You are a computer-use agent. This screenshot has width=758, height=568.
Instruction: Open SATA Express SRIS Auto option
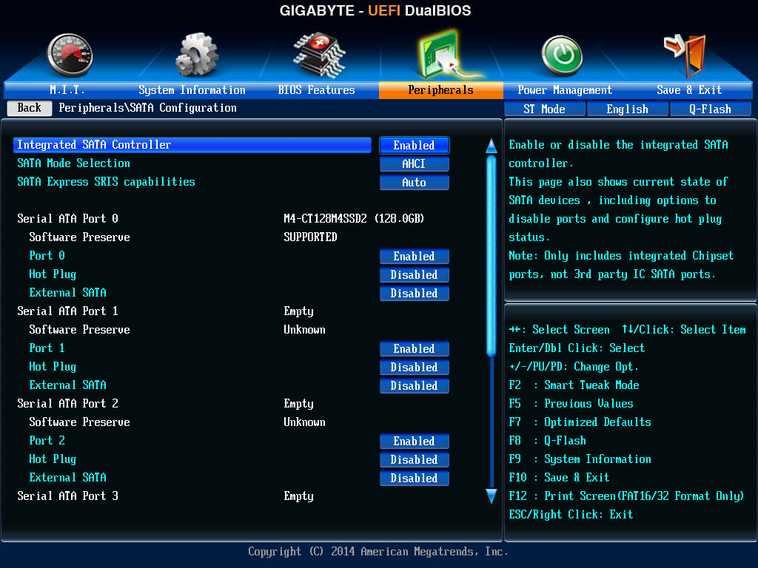415,183
